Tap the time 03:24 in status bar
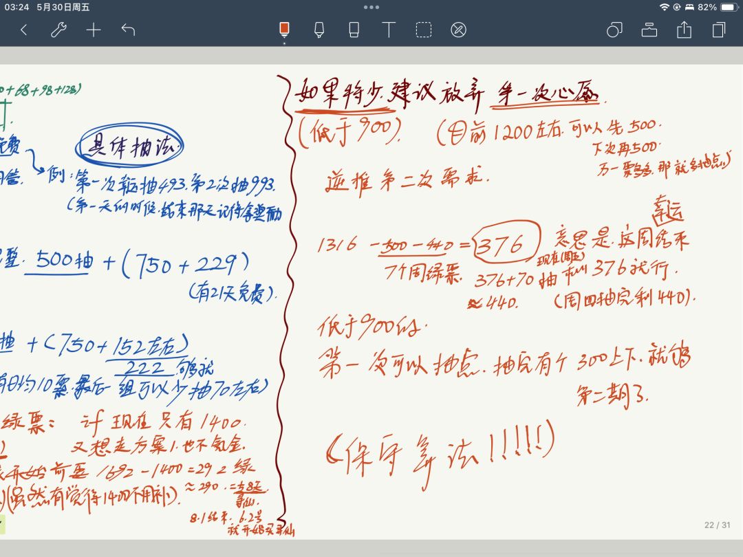The width and height of the screenshot is (743, 557). tap(17, 7)
